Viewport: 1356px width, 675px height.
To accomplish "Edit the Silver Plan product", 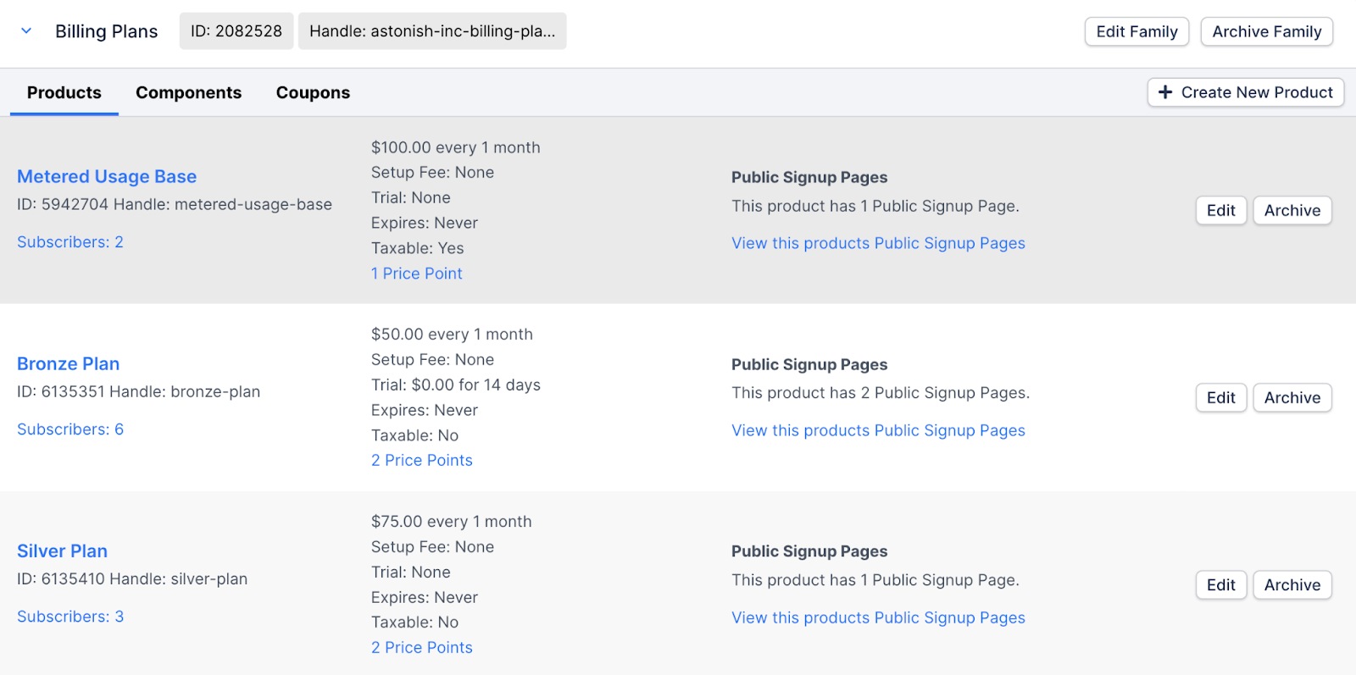I will point(1220,584).
